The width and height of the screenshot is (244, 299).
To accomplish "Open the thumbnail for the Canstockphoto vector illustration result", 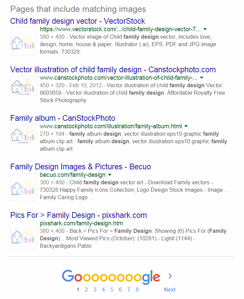I will click(23, 86).
